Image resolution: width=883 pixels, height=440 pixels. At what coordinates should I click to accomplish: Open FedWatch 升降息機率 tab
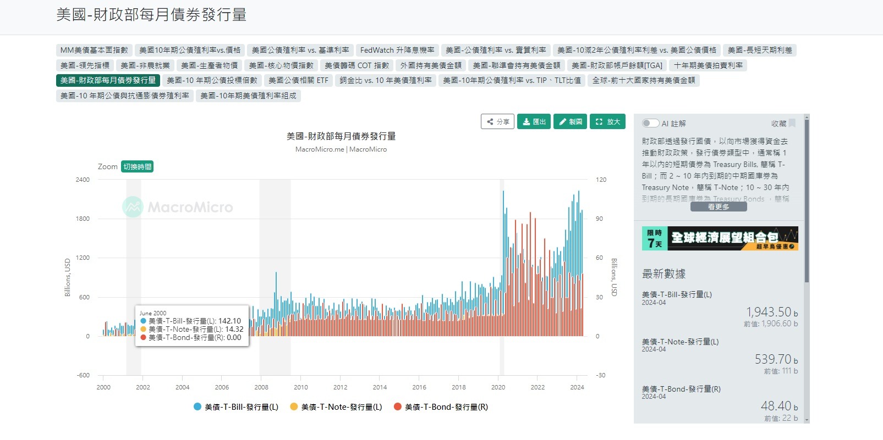397,50
